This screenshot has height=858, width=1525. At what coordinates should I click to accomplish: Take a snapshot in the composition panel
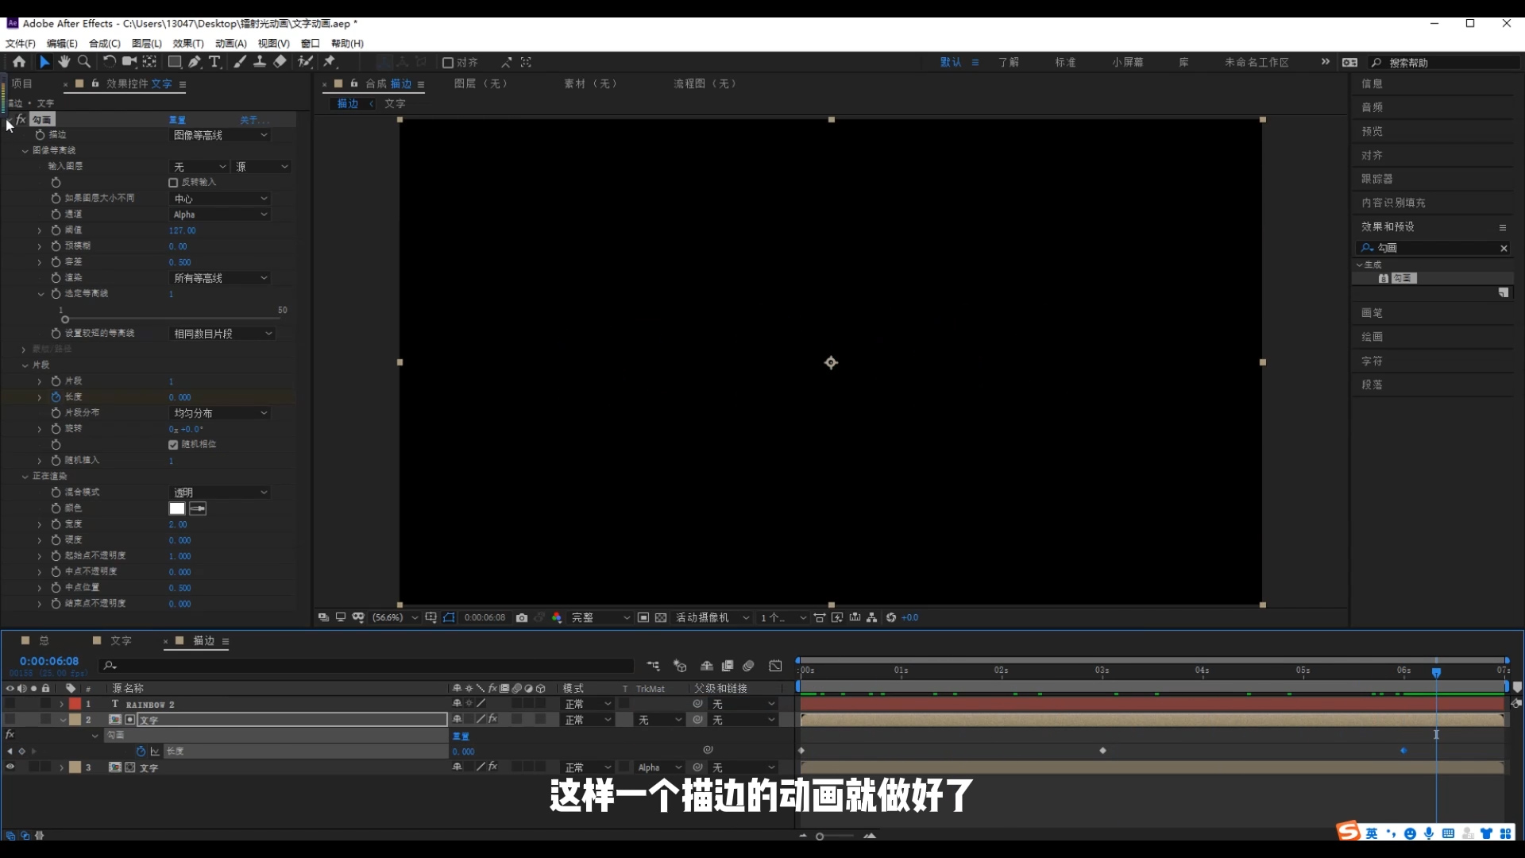coord(522,617)
